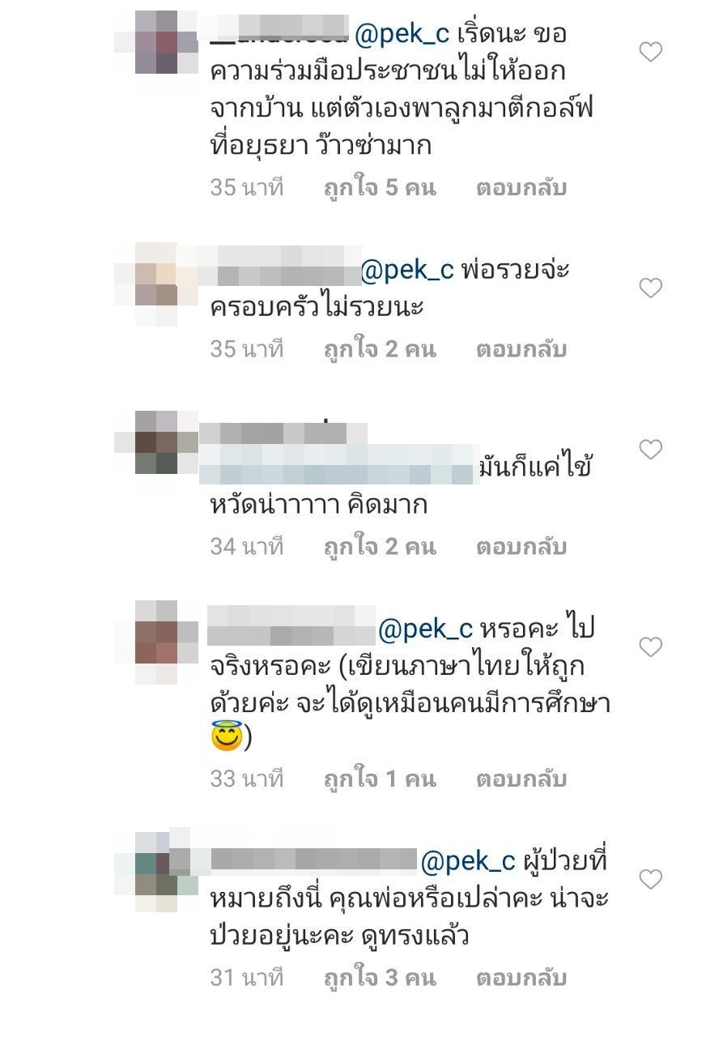View the 5 likes on first comment
Screen dimensions: 706x1037
click(x=380, y=188)
